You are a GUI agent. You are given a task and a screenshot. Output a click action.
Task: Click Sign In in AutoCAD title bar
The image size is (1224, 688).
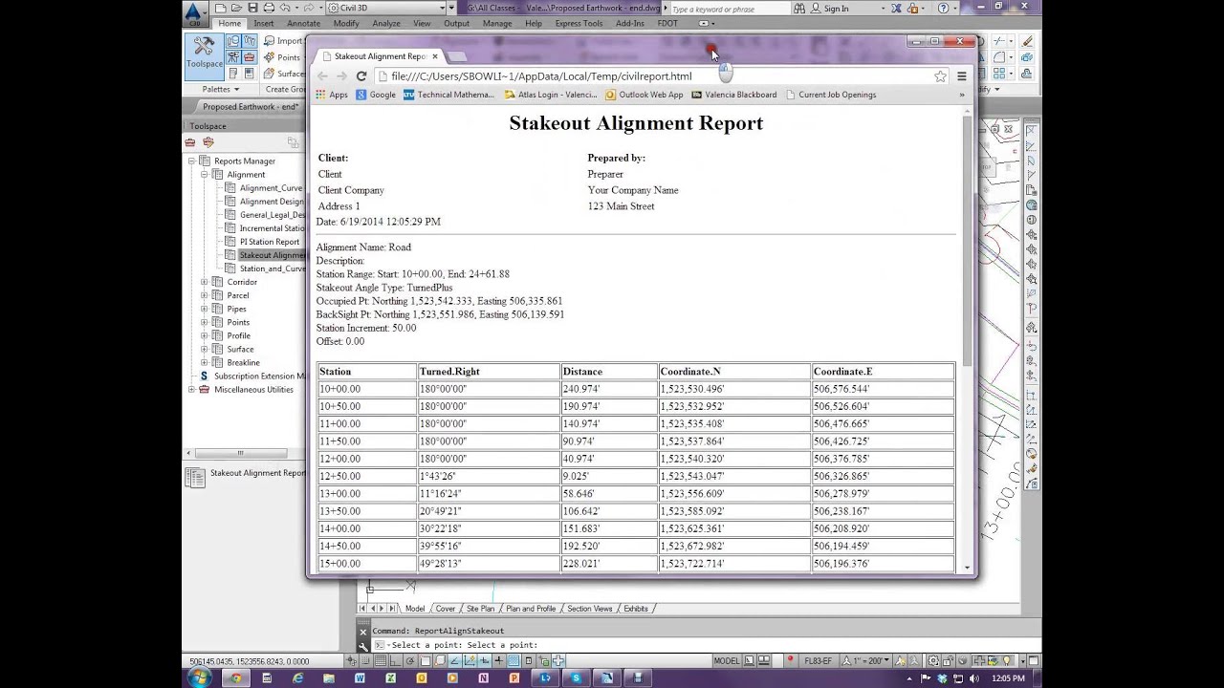click(x=829, y=9)
